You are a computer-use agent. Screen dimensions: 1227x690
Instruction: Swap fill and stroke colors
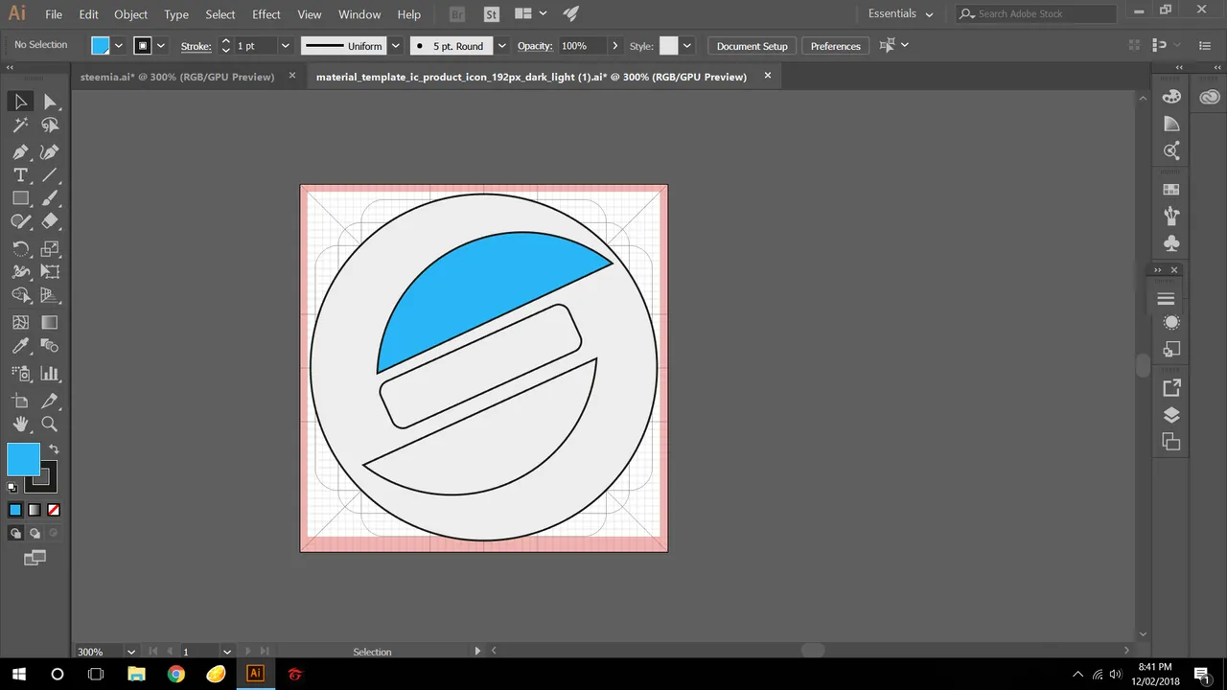55,448
